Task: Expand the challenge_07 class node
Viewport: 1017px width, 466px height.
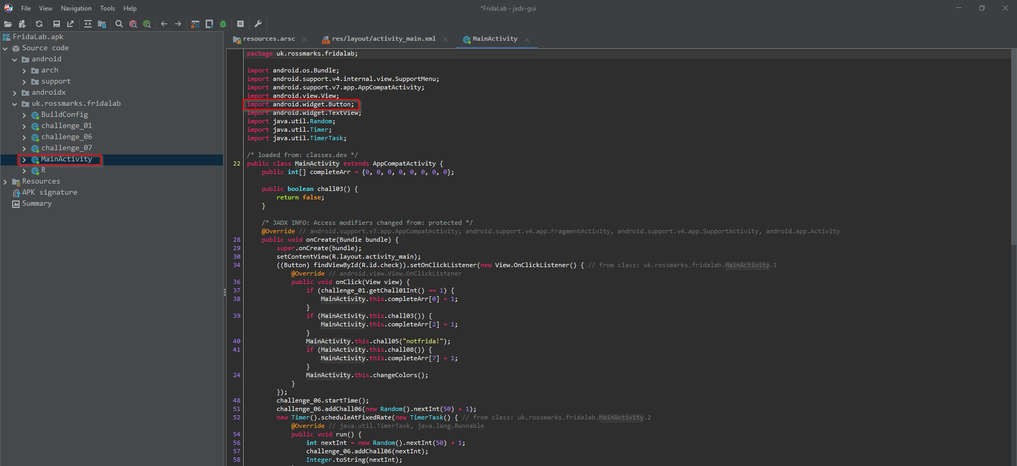Action: (x=24, y=149)
